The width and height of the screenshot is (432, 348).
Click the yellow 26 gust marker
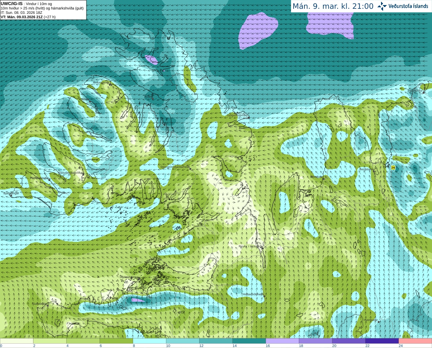pos(393,168)
